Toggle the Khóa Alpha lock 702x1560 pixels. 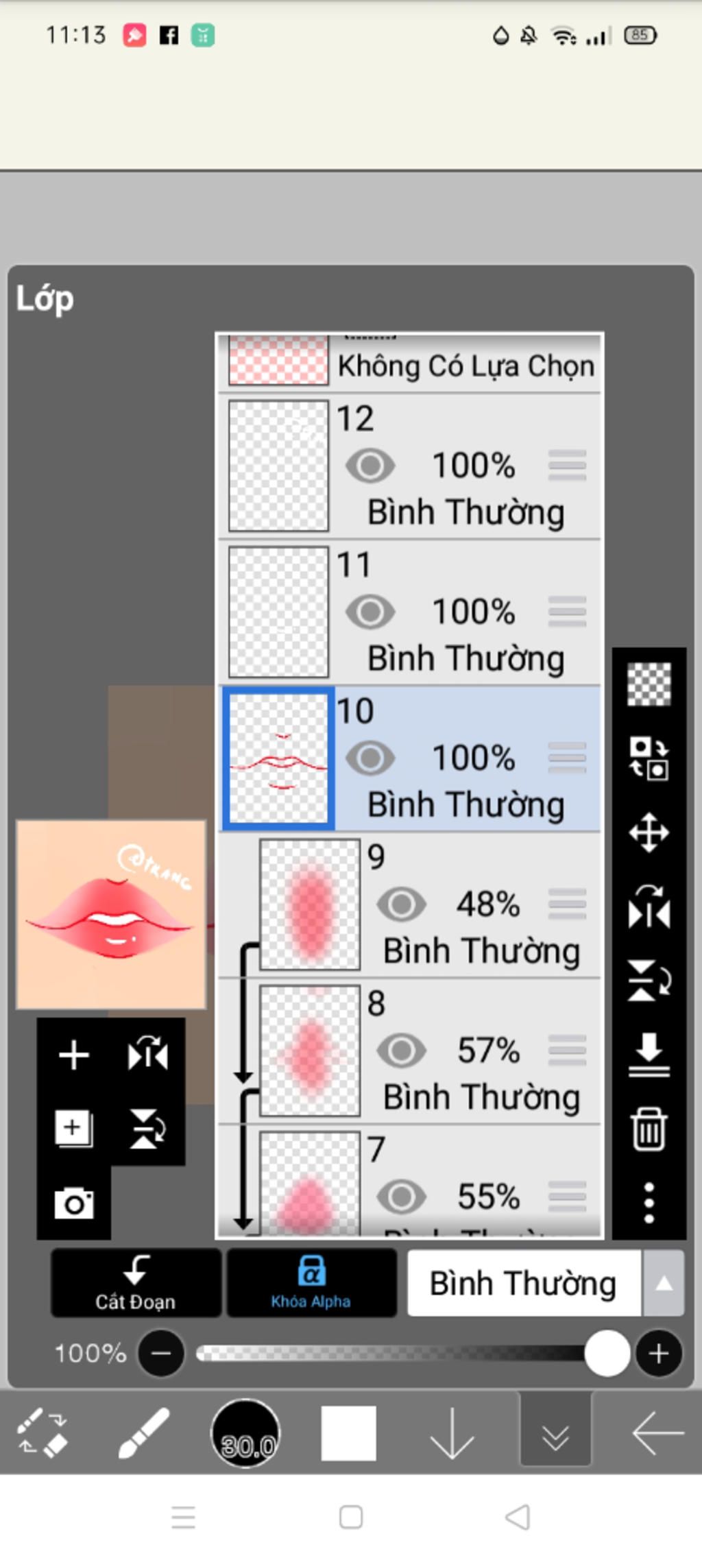[x=311, y=1282]
